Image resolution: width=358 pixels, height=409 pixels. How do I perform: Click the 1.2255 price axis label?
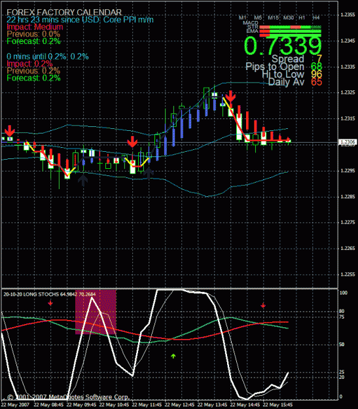pos(348,274)
